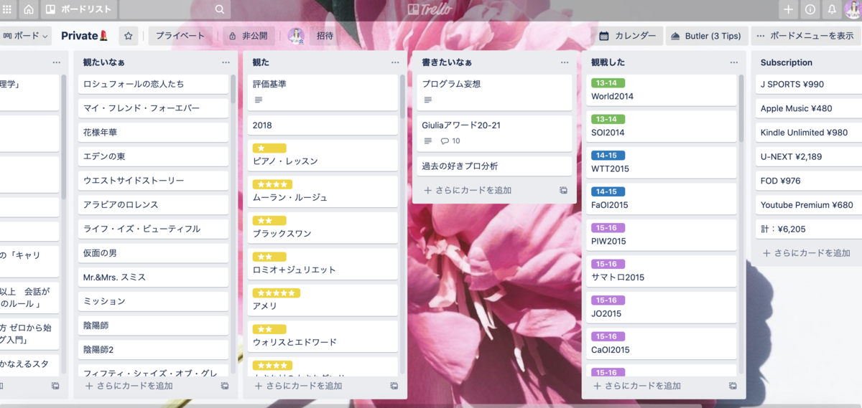Change visibility via 非公開 button

click(249, 36)
